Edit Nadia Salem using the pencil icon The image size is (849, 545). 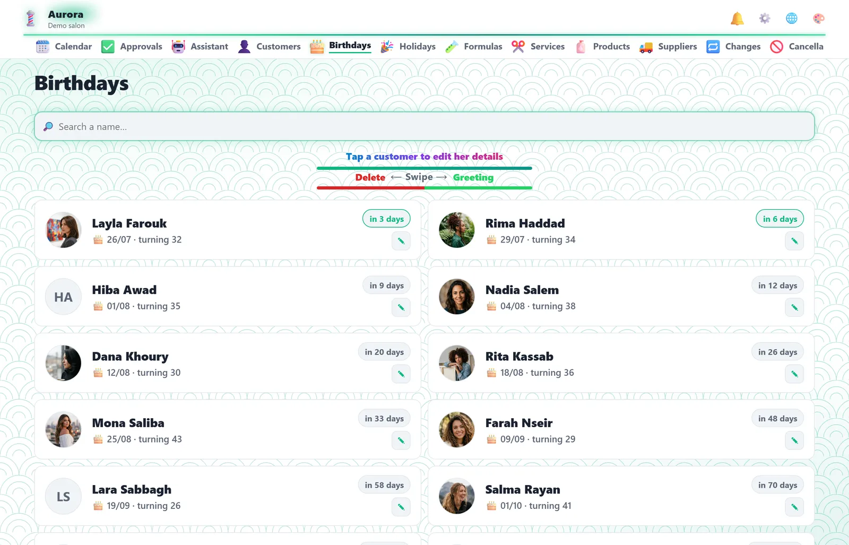pyautogui.click(x=794, y=307)
